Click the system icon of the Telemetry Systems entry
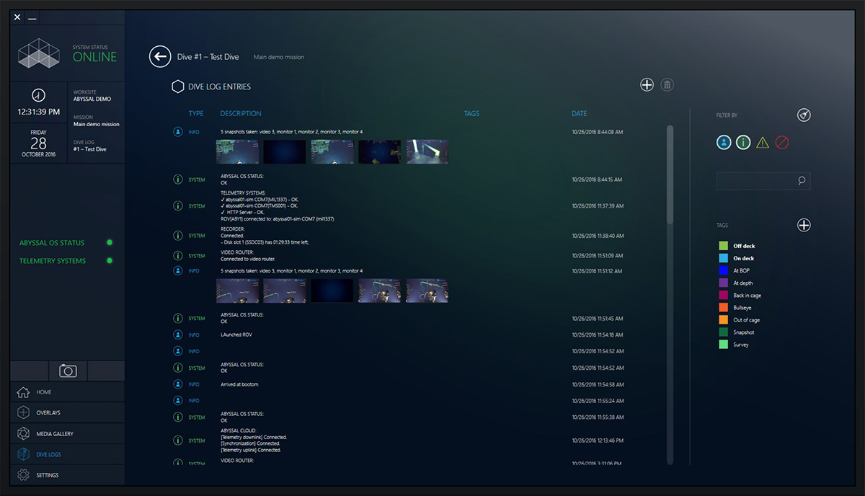Screen dimensions: 865x496 click(177, 206)
